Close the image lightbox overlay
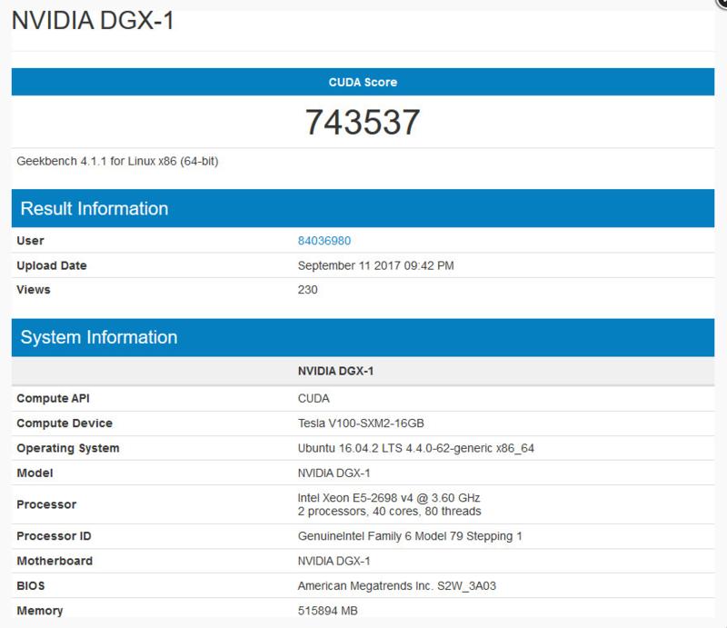This screenshot has width=727, height=628. (721, 4)
